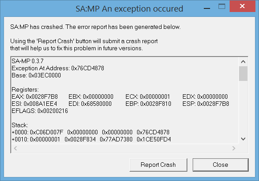Viewport: 259px width, 181px height.
Task: Click the vertical scrollbar down arrow
Action: [x=243, y=139]
